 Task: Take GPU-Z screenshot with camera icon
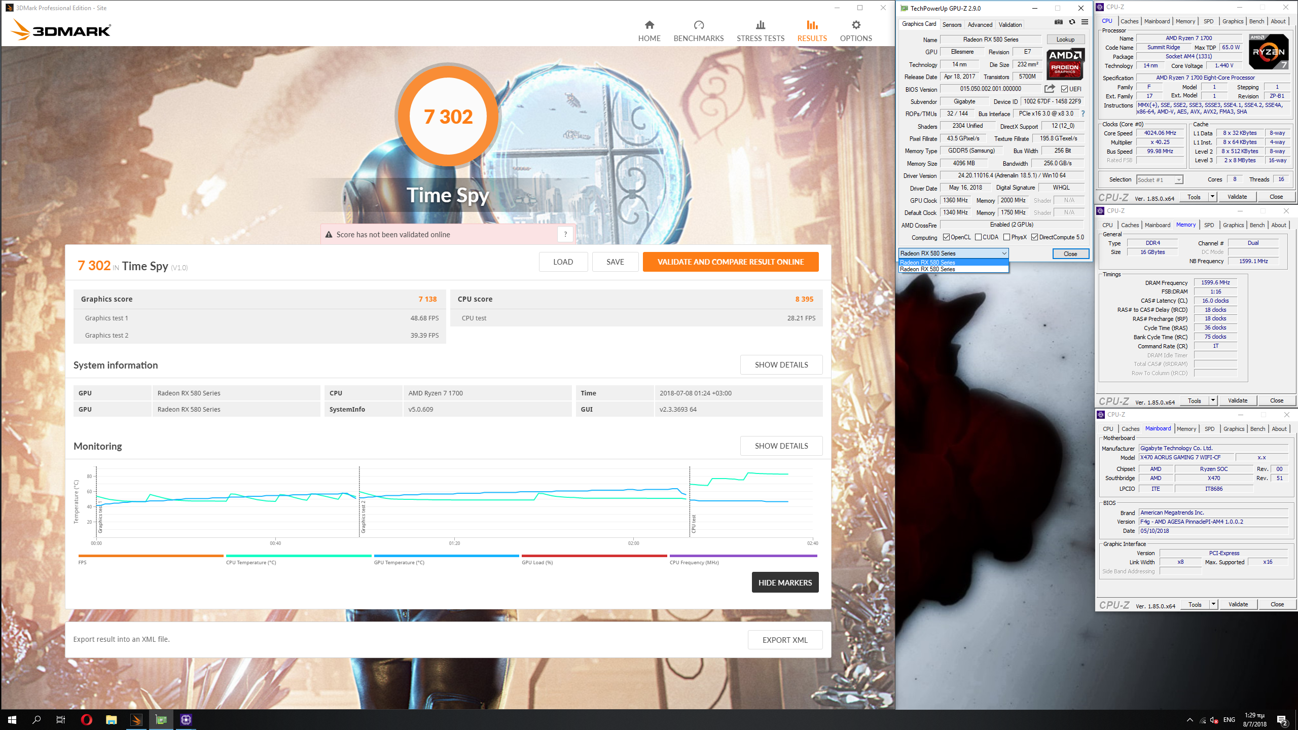pos(1058,22)
